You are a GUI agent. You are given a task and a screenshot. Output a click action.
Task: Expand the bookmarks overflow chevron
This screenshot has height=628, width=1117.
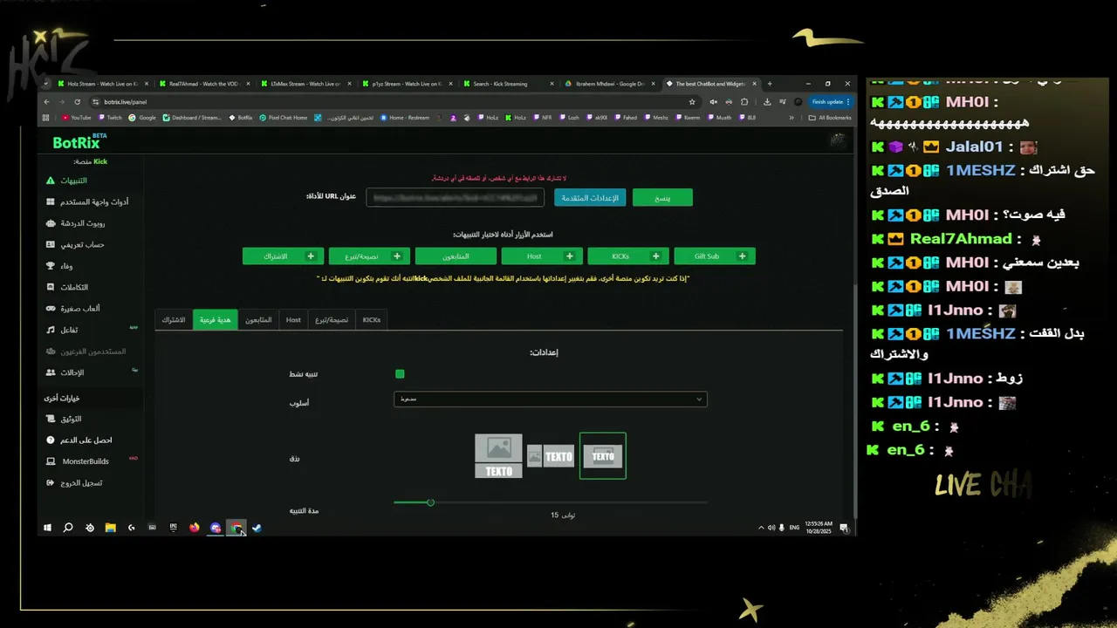point(791,118)
